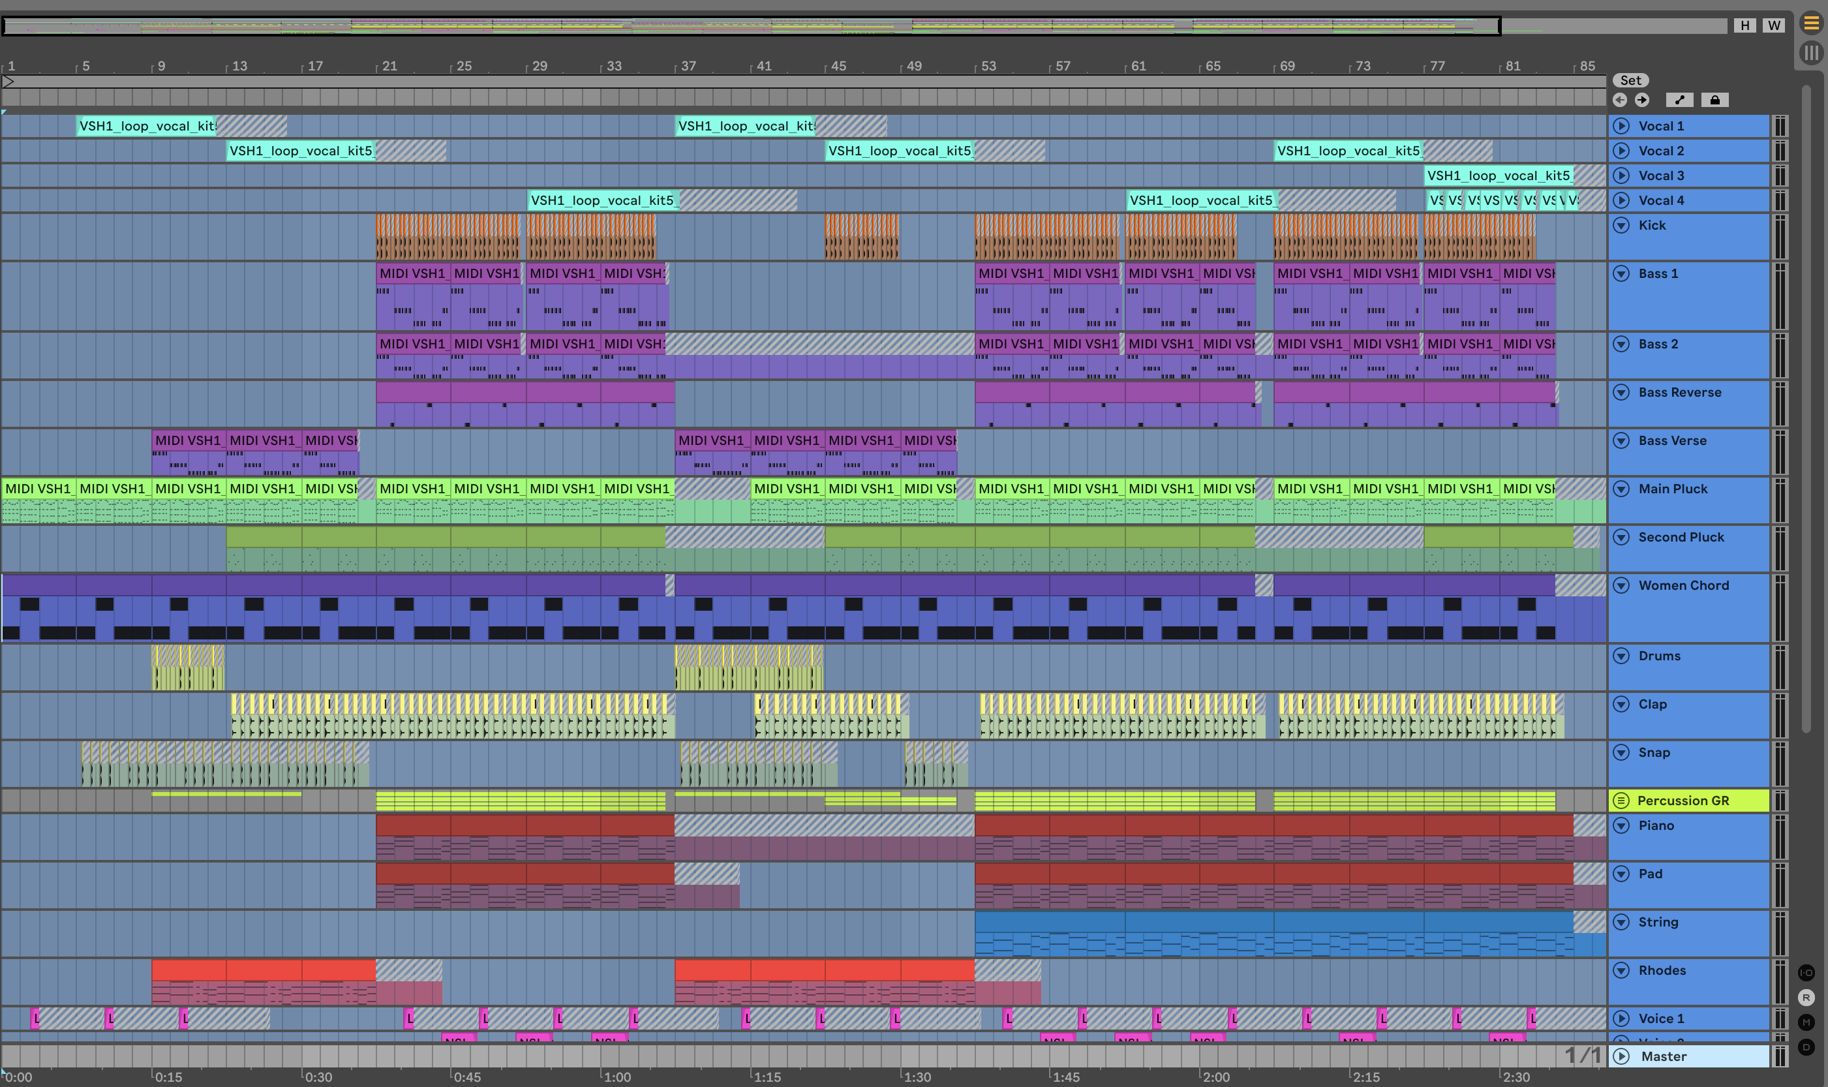Screen dimensions: 1828x1087
Task: Click the timeline start playback triangle marker
Action: (8, 82)
